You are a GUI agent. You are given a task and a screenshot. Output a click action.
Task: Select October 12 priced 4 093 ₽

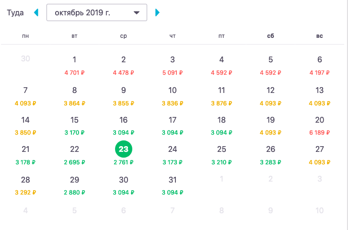click(x=271, y=95)
